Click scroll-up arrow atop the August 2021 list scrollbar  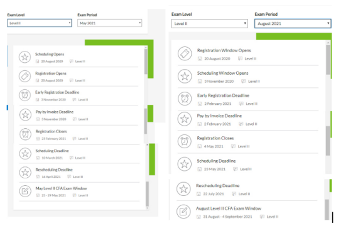pyautogui.click(x=328, y=43)
